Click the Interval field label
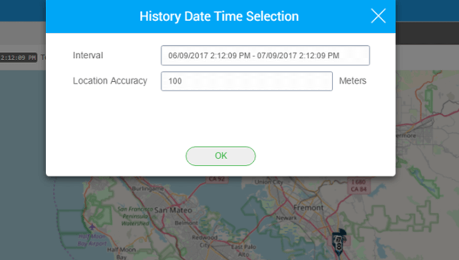 point(88,55)
